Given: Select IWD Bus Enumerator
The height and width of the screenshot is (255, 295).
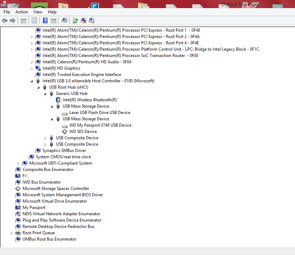Looking at the screenshot, I should click(x=42, y=182).
